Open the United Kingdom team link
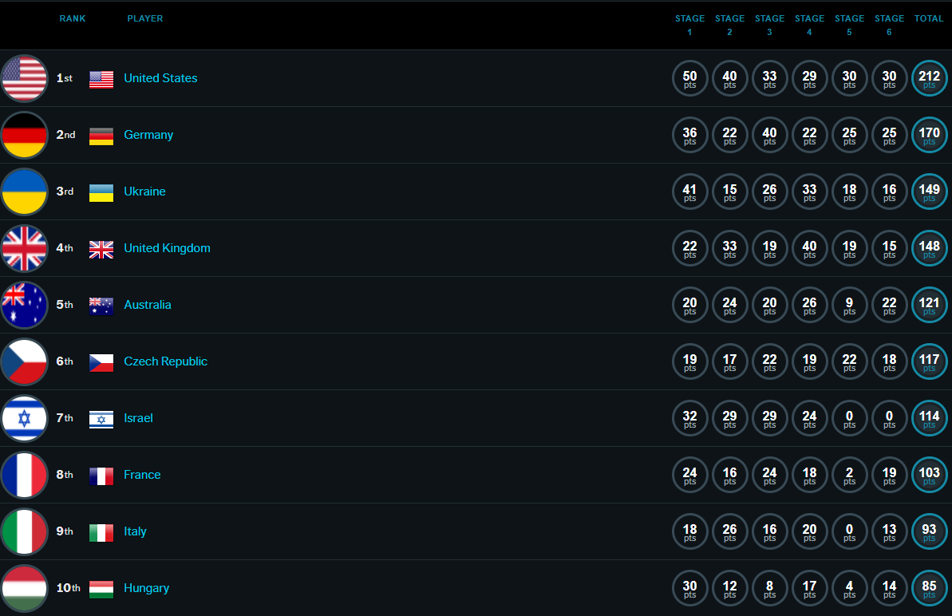This screenshot has height=616, width=952. [167, 248]
